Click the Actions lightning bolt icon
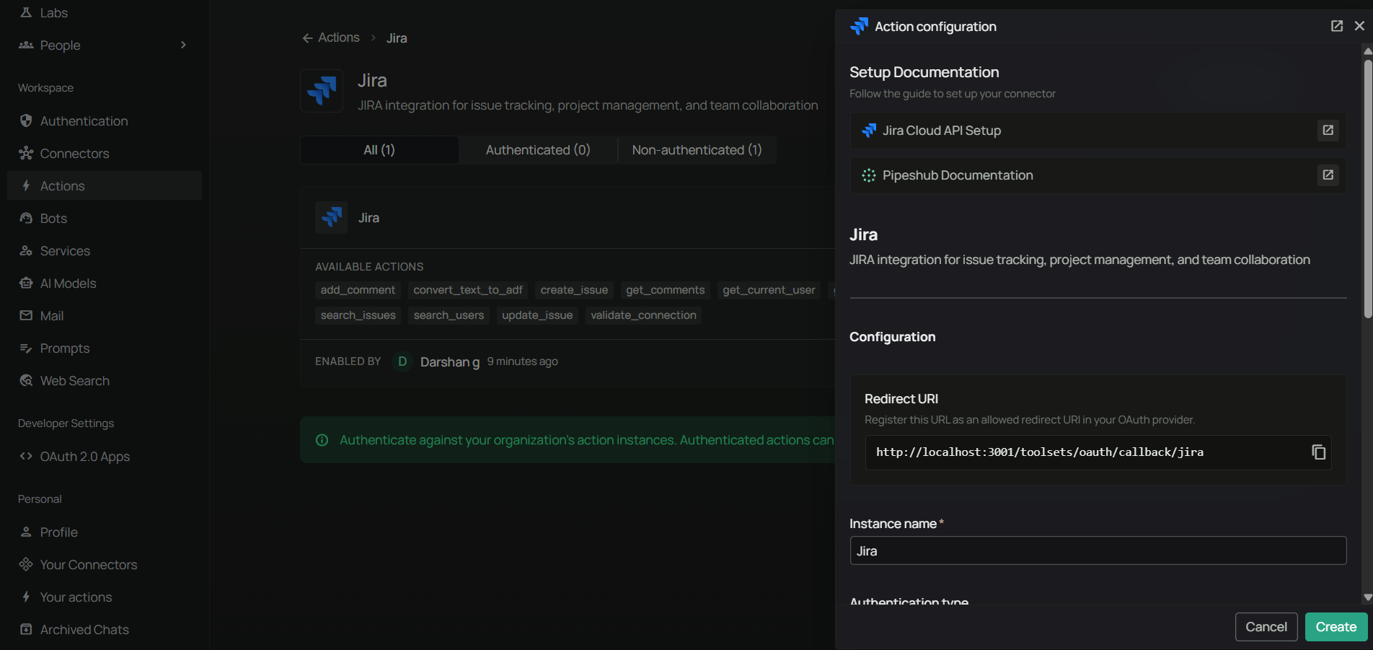 point(26,185)
